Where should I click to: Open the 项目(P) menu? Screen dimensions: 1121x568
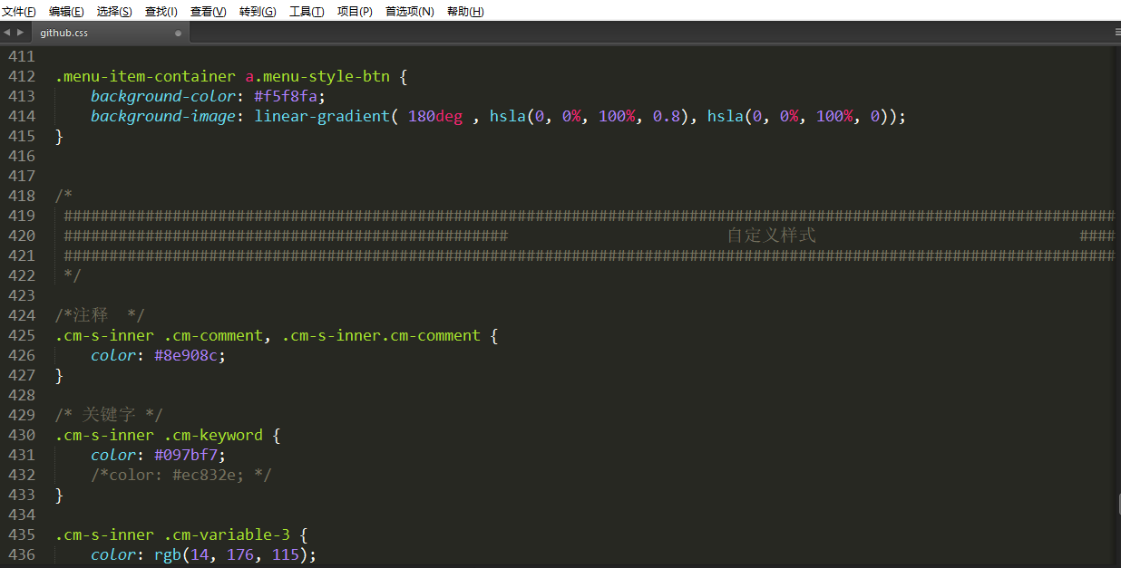coord(355,12)
